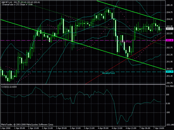The width and height of the screenshot is (174, 130).
Task: Click the 2 Apr 05:00 time axis label
Action: (19, 128)
